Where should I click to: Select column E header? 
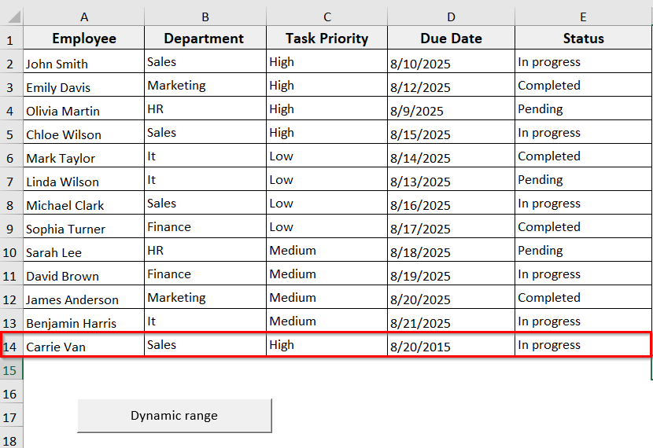point(583,17)
